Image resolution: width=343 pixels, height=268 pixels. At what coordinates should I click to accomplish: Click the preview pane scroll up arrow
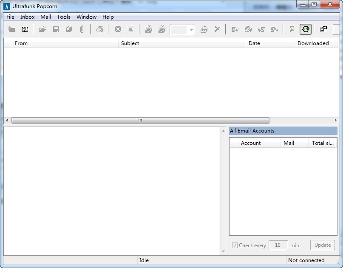point(223,131)
